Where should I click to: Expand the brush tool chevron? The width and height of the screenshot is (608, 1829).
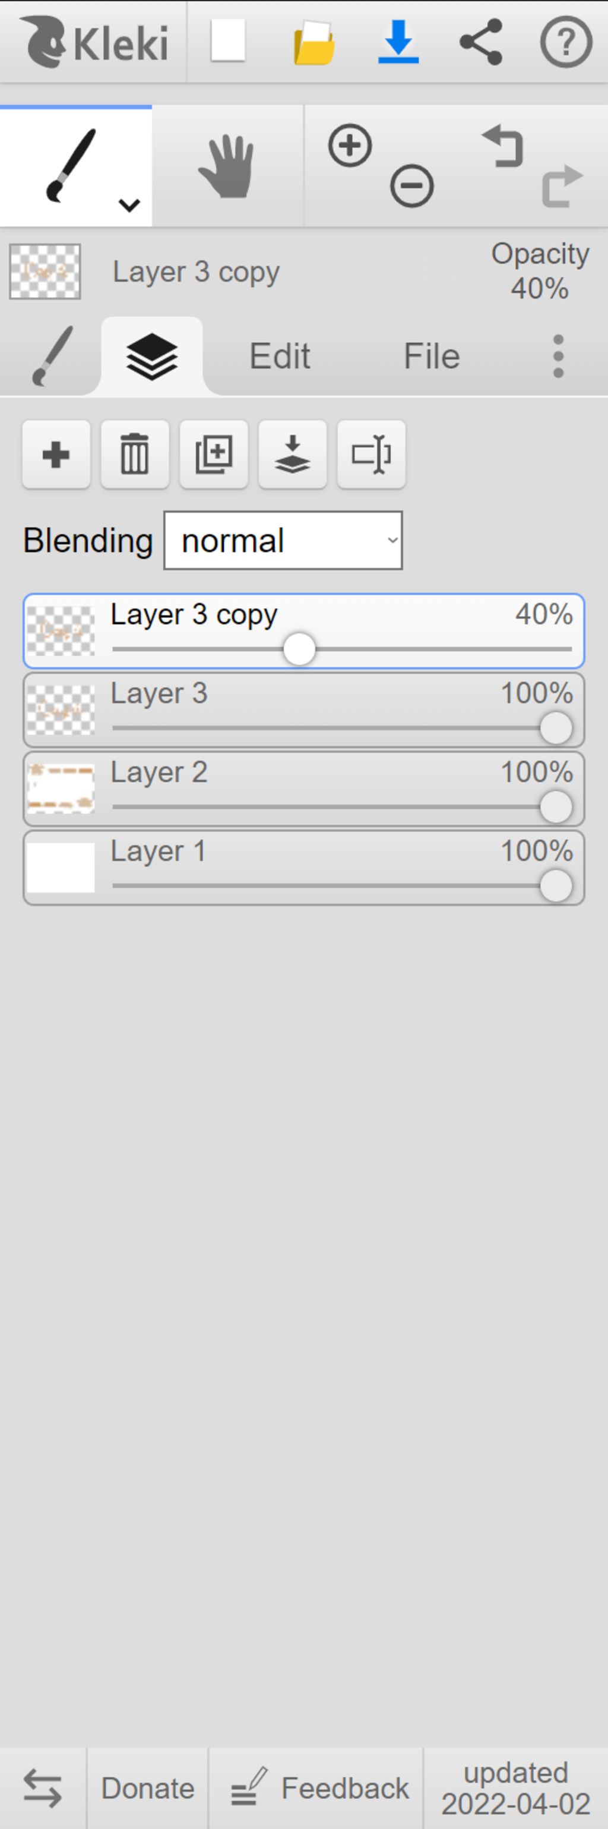(129, 205)
